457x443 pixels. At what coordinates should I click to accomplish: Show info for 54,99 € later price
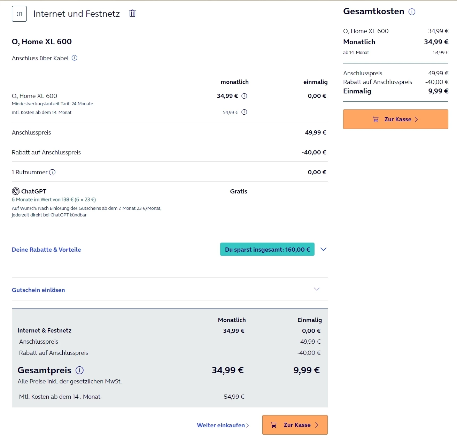[244, 112]
